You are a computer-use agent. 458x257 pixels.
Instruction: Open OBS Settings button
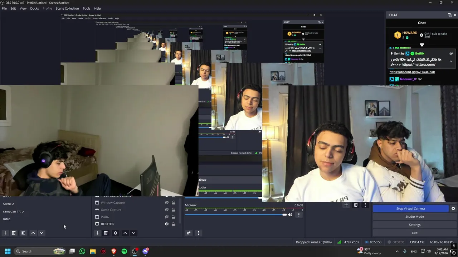pos(415,225)
